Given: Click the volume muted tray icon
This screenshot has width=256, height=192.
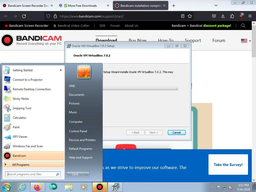Looking at the screenshot, I should click(x=231, y=187).
